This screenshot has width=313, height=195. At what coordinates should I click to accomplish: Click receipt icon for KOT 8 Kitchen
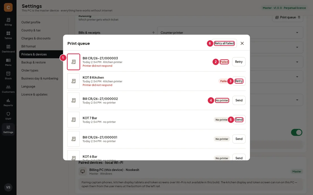73,81
